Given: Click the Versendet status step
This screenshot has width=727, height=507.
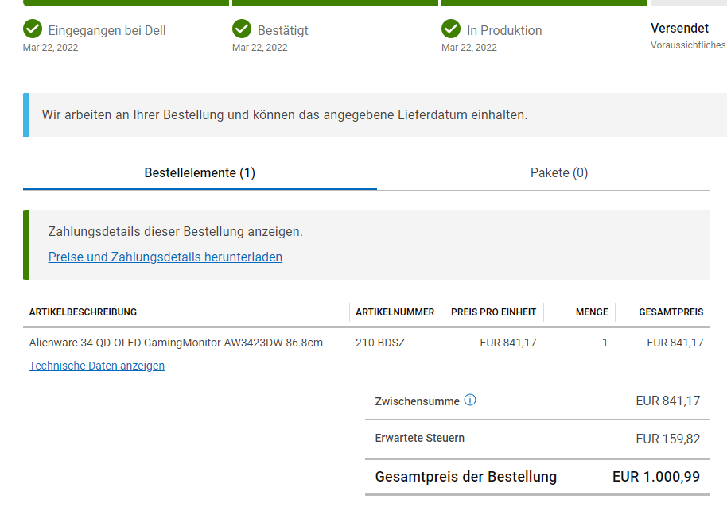Looking at the screenshot, I should click(x=679, y=29).
